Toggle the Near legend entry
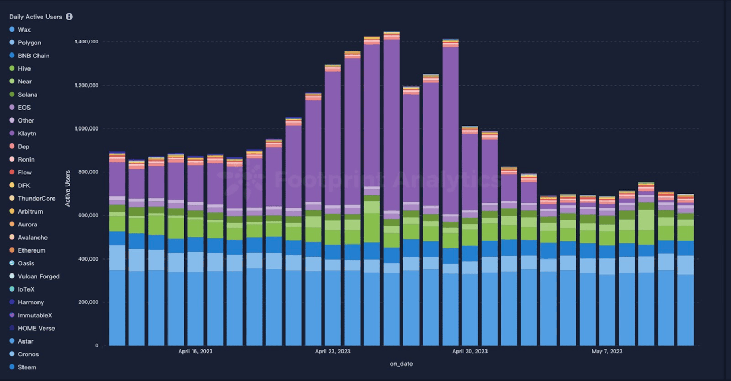This screenshot has height=381, width=731. point(21,82)
